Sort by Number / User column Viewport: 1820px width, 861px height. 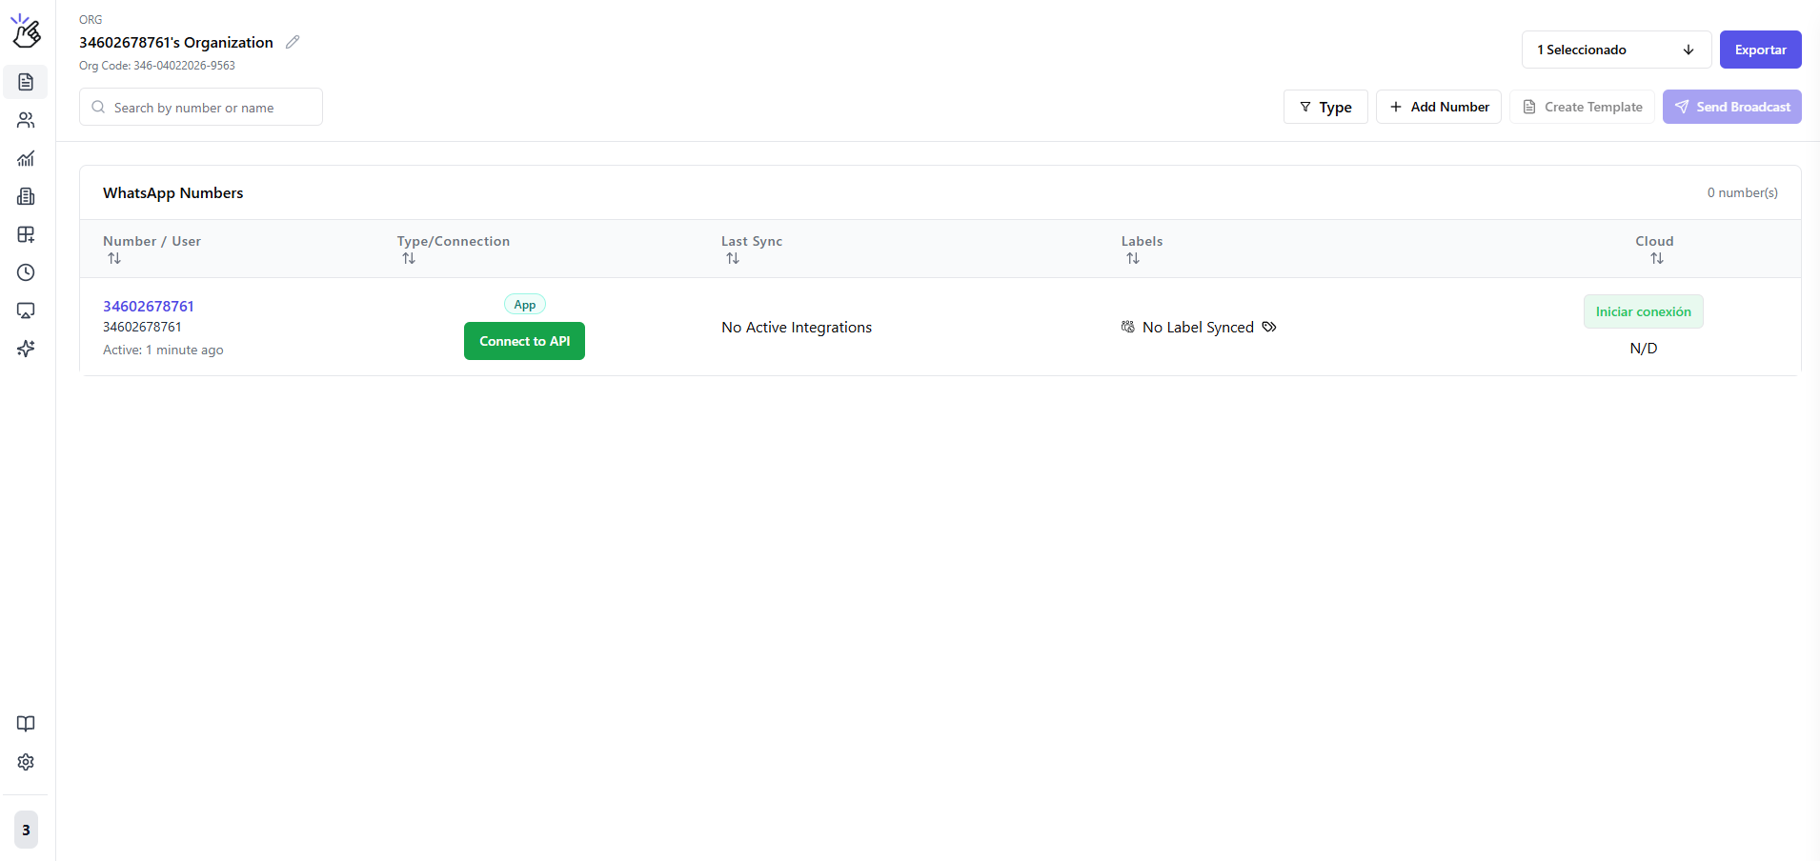tap(114, 259)
